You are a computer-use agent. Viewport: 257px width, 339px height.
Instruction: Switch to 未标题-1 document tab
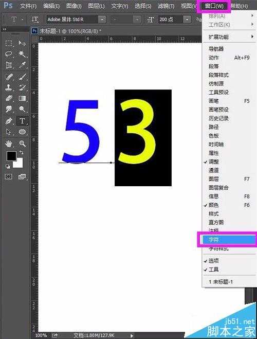(x=67, y=31)
